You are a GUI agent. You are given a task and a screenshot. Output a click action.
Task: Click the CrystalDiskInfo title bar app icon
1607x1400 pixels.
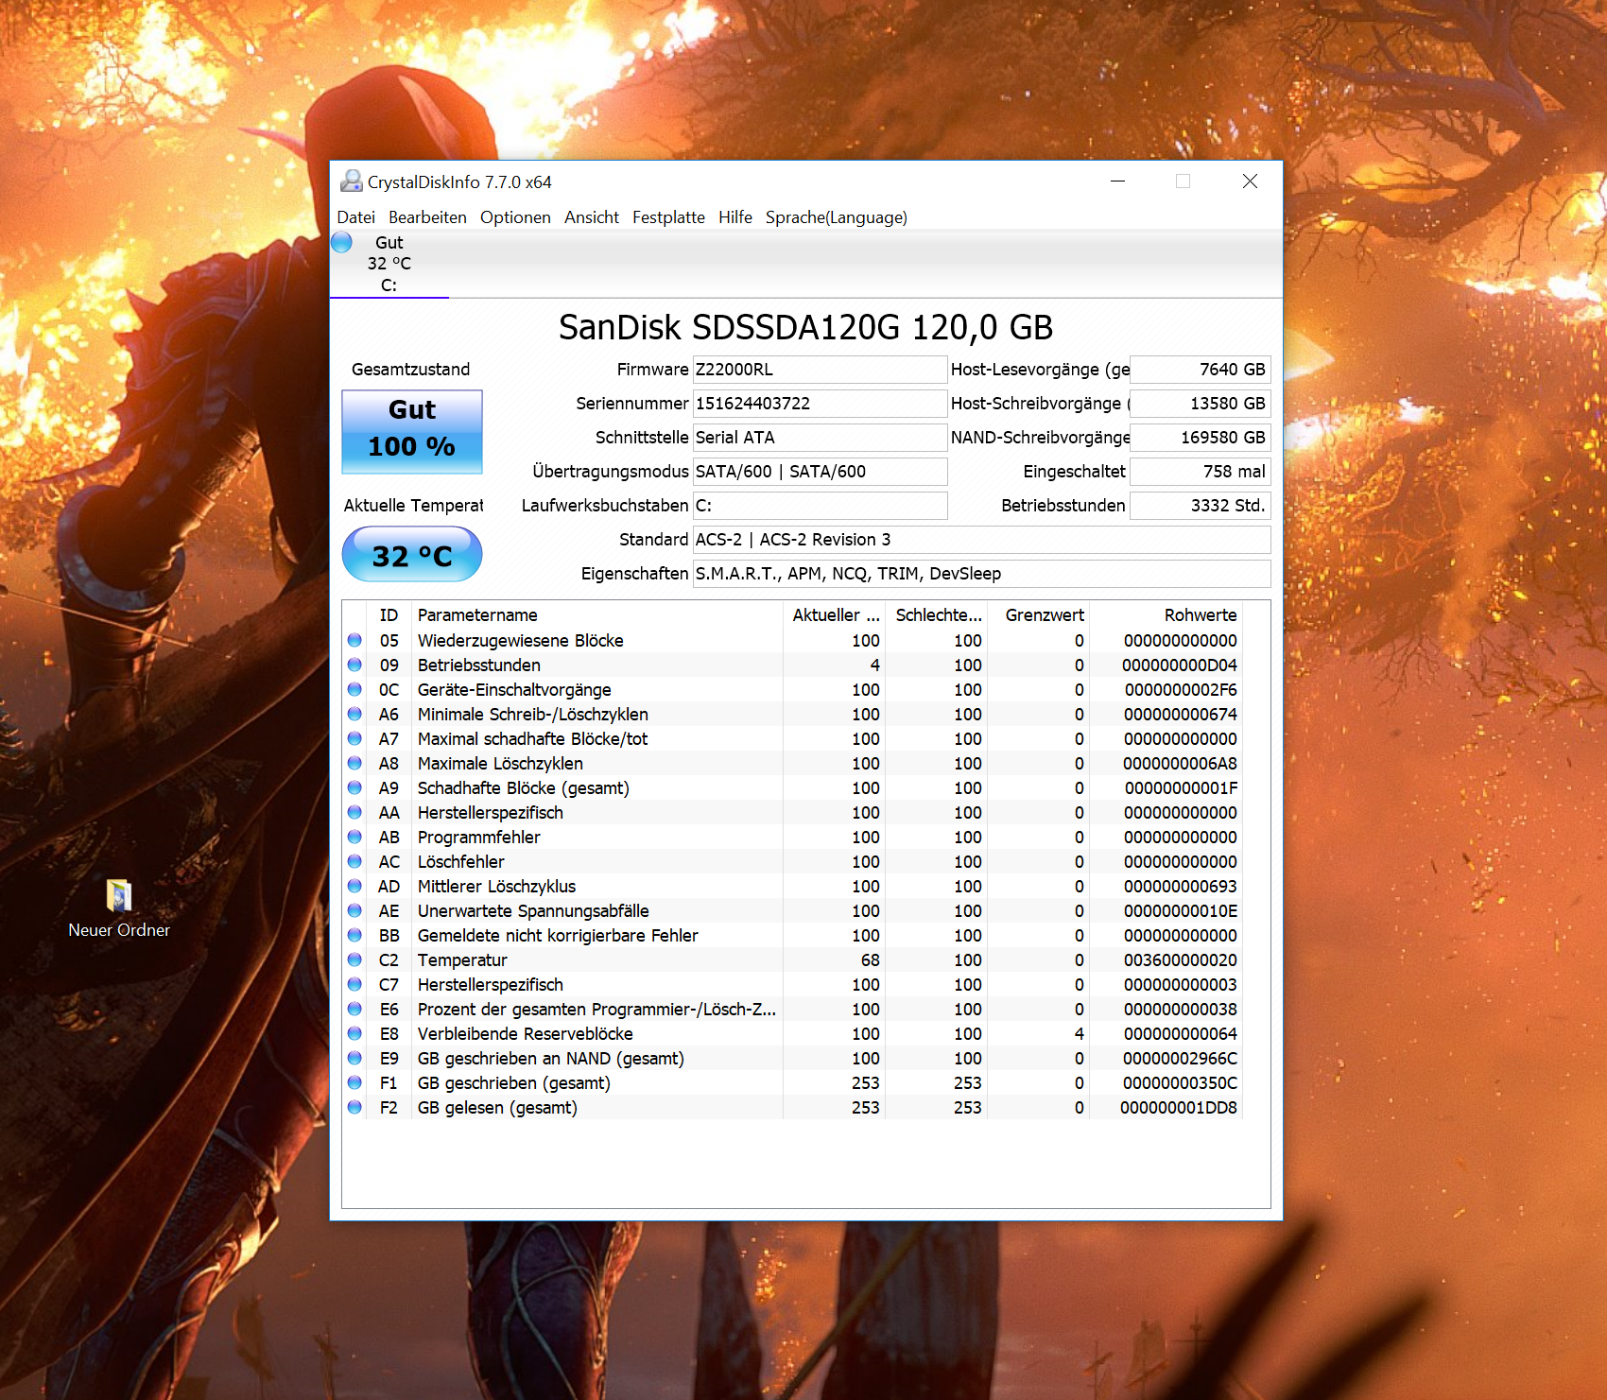pyautogui.click(x=352, y=181)
